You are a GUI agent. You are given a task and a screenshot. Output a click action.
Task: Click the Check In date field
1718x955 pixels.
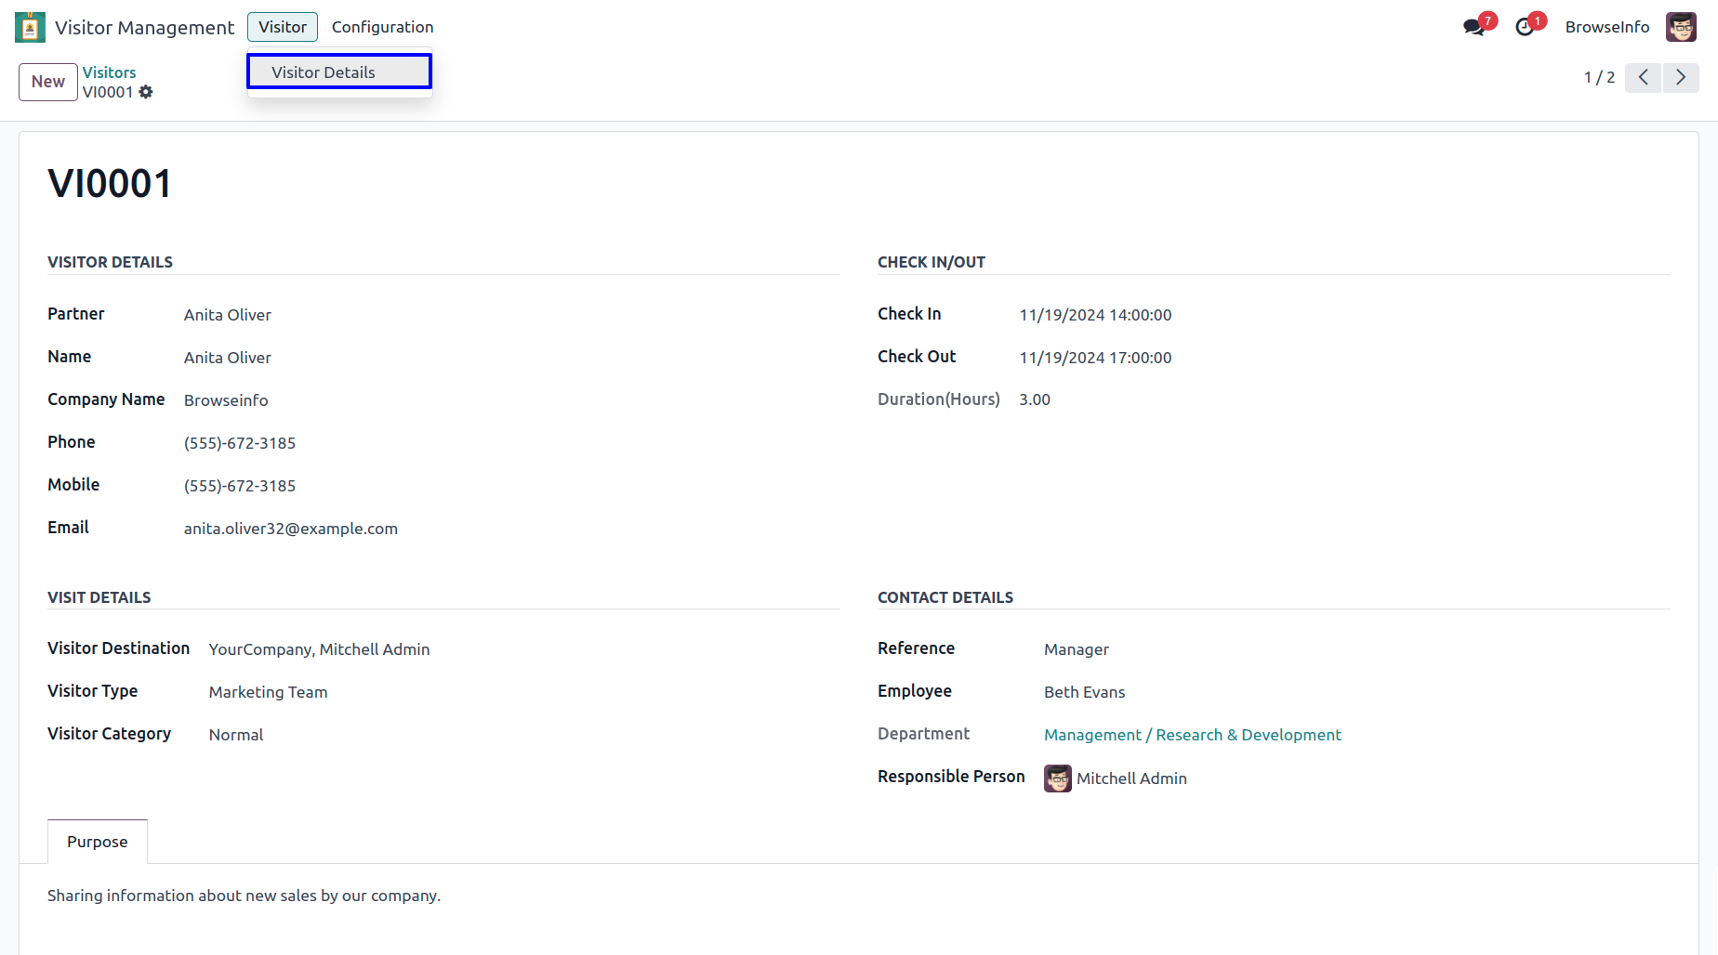point(1095,315)
